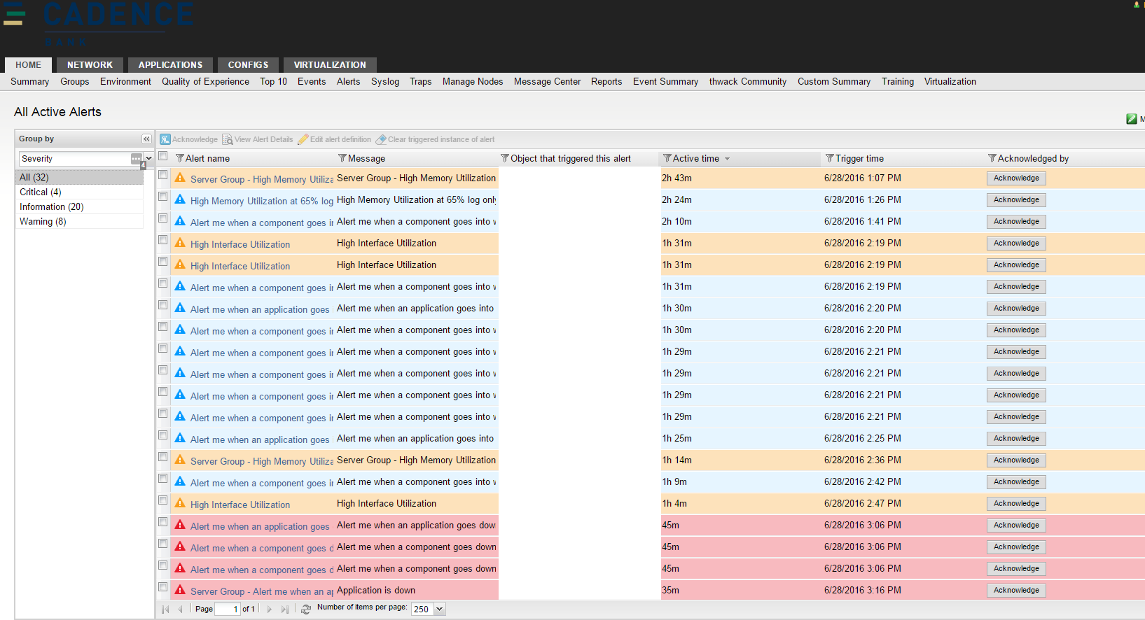Check the first Server Group High Memory alert row
This screenshot has height=620, width=1145.
(x=163, y=175)
